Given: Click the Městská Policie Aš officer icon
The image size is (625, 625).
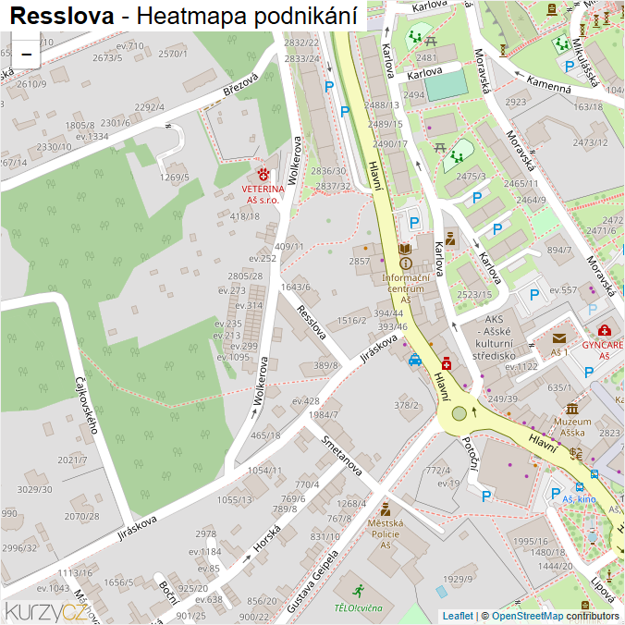Looking at the screenshot, I should tap(386, 509).
